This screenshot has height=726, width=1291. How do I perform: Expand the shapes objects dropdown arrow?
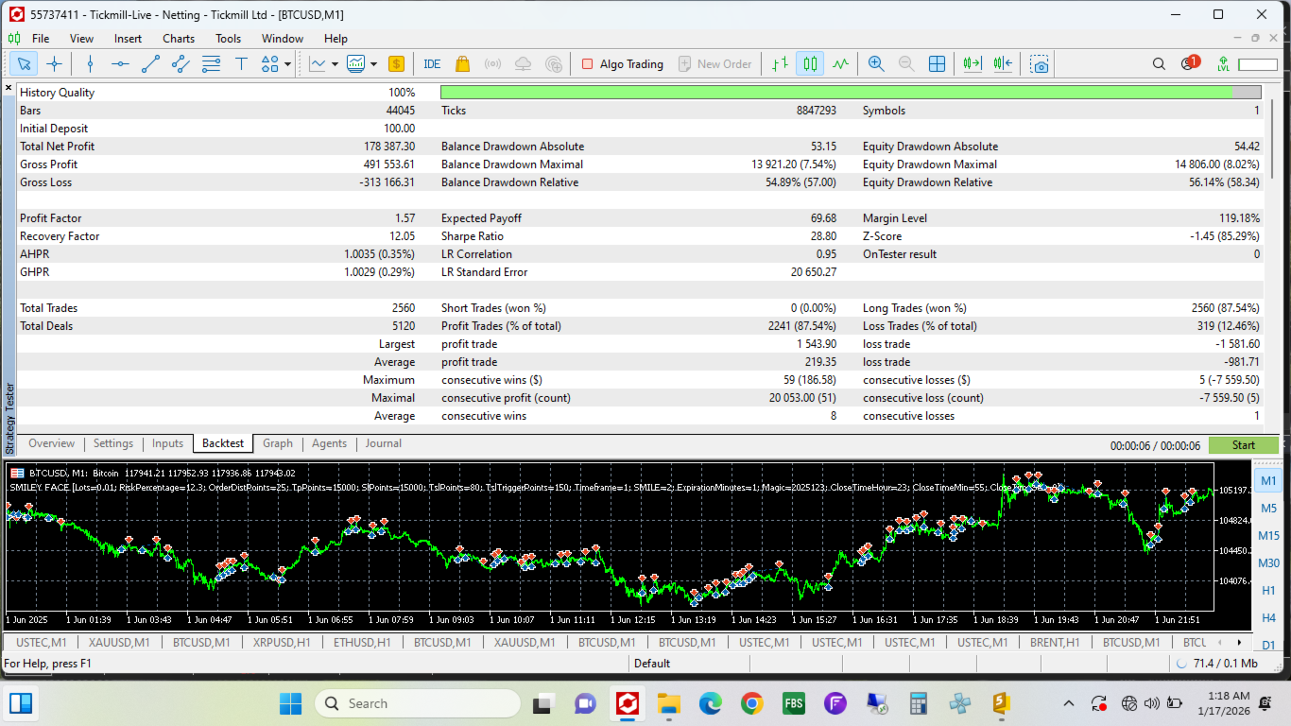click(287, 64)
